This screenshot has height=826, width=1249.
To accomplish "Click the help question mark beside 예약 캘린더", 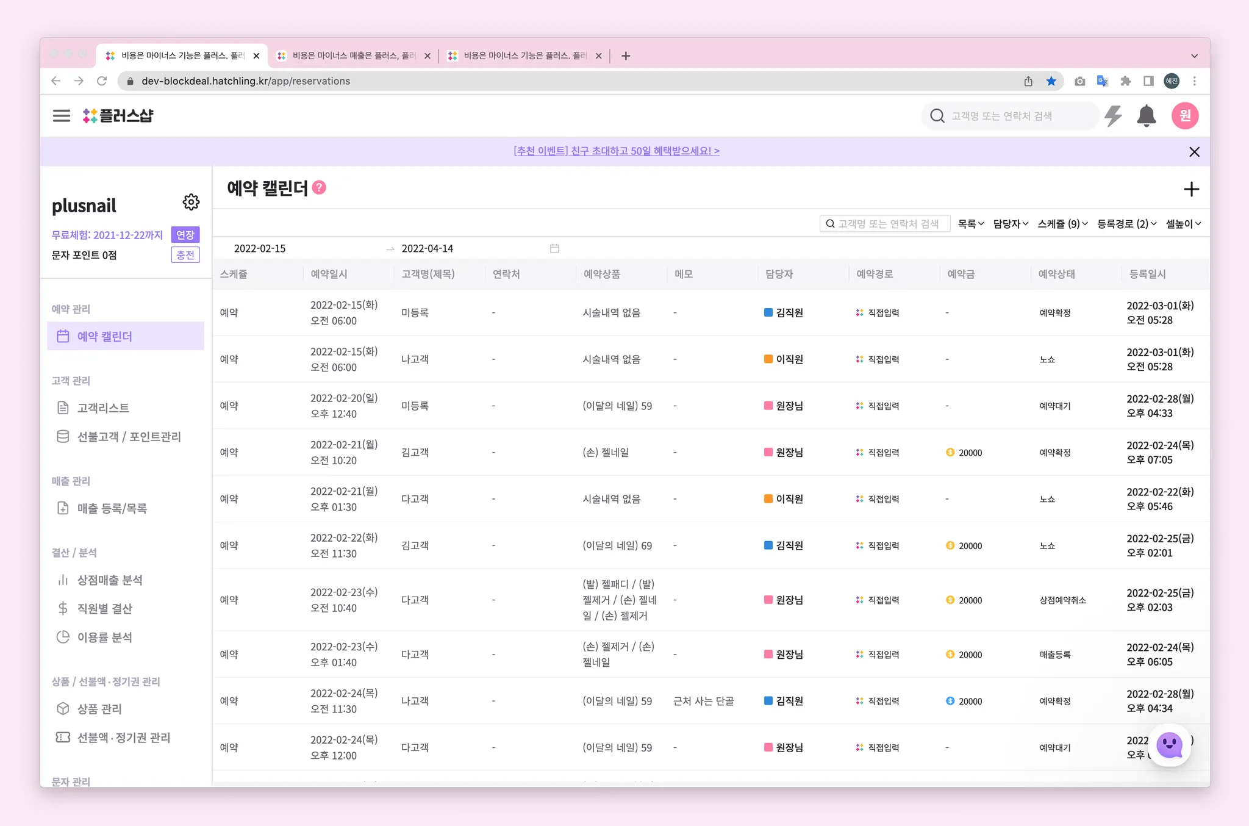I will tap(319, 188).
